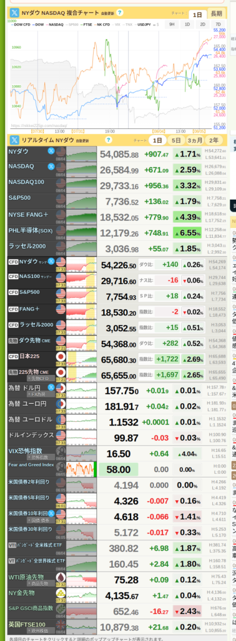Switch composite chart to 長期 tab
236x641 pixels.
[217, 14]
